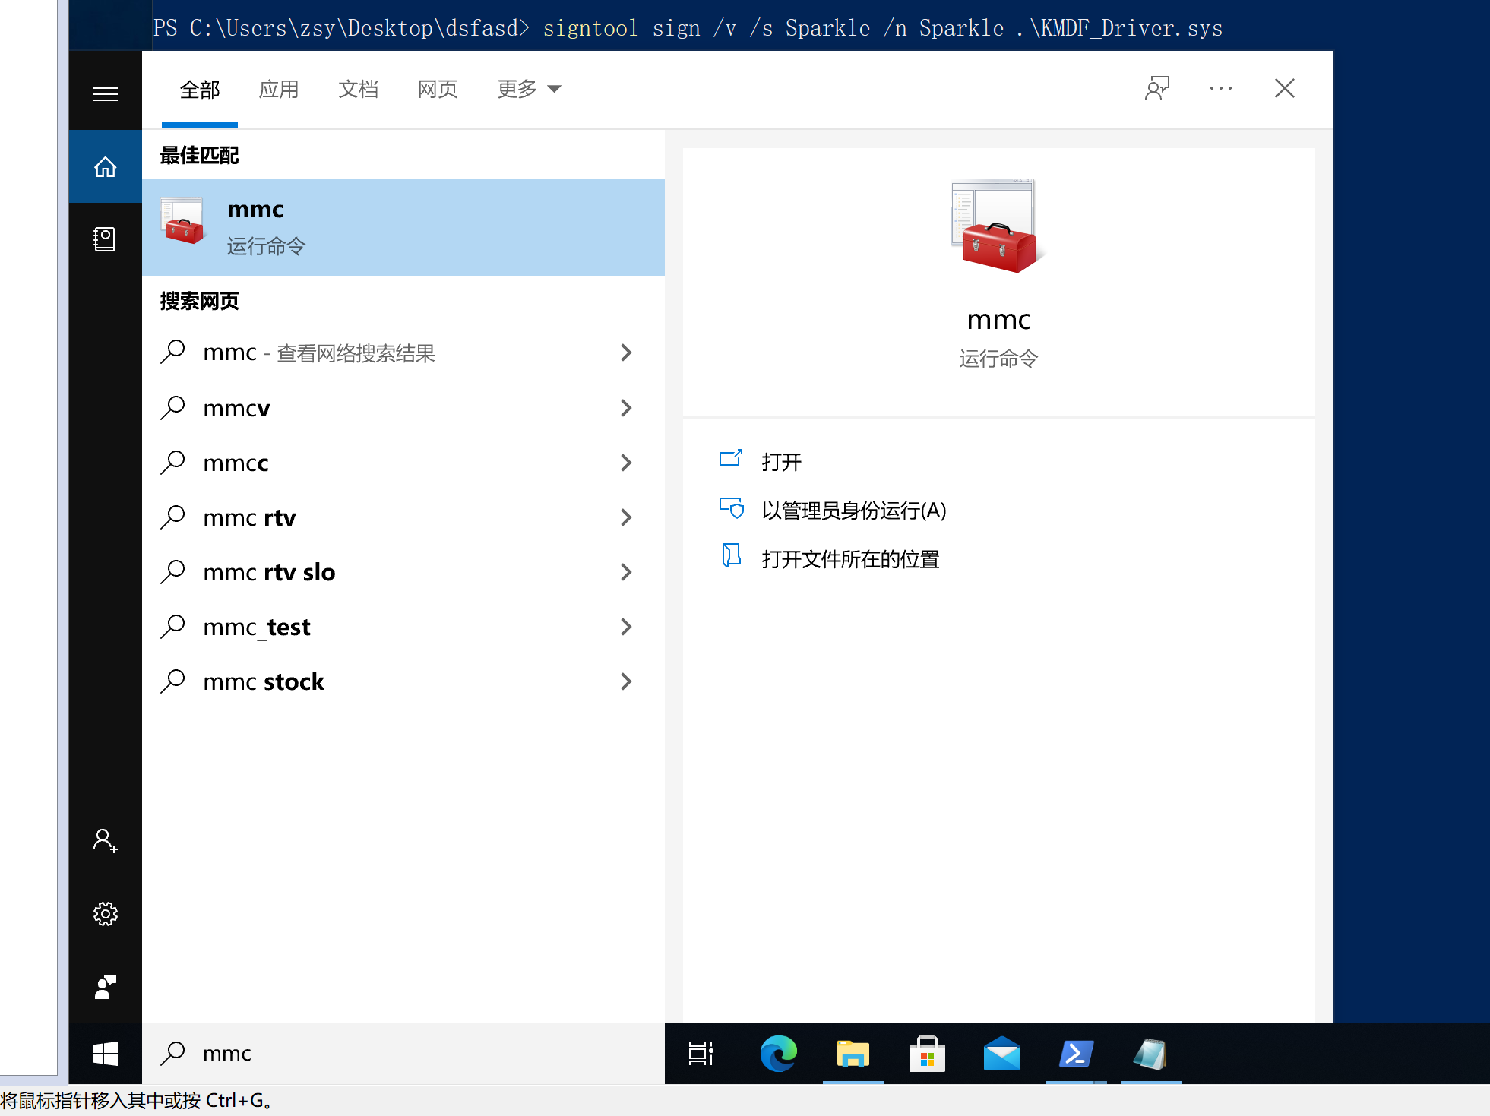
Task: Expand arrow next to mmc rtv slo
Action: click(626, 573)
